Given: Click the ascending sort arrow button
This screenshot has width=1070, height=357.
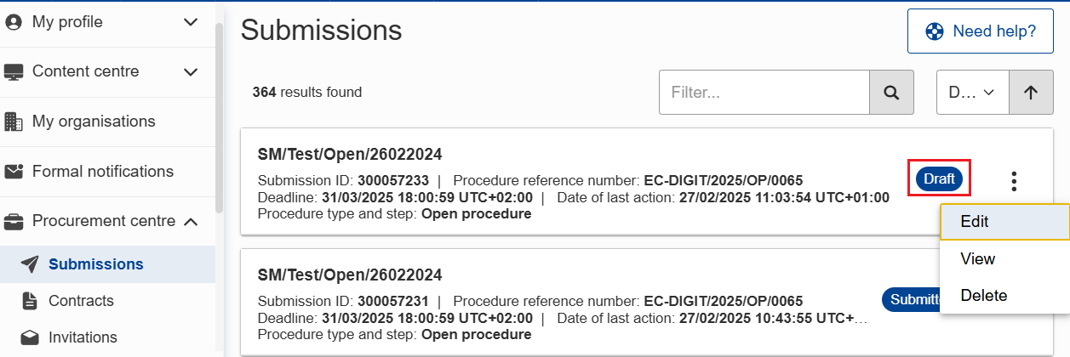Looking at the screenshot, I should (1031, 93).
